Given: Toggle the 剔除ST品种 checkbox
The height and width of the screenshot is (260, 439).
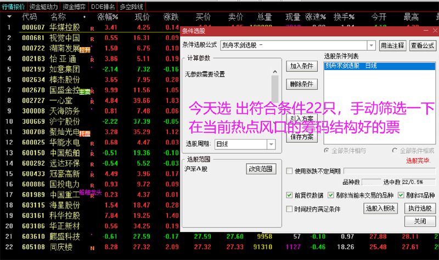Looking at the screenshot, I should pyautogui.click(x=402, y=195).
